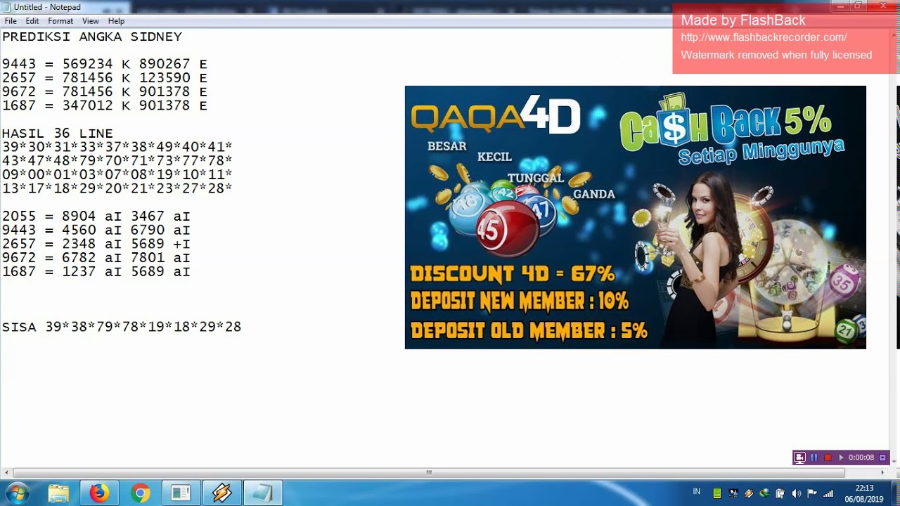Switch to Firefox in the taskbar
The height and width of the screenshot is (506, 900).
pyautogui.click(x=99, y=493)
